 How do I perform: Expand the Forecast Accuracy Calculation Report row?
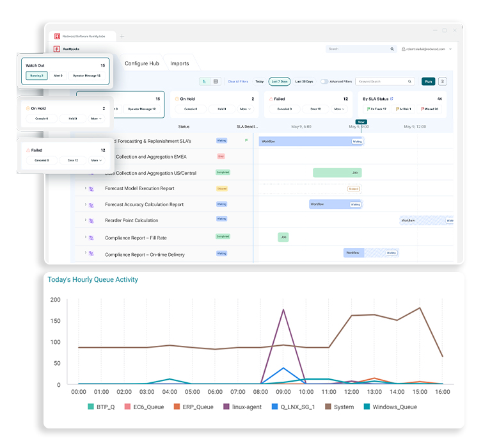(85, 204)
